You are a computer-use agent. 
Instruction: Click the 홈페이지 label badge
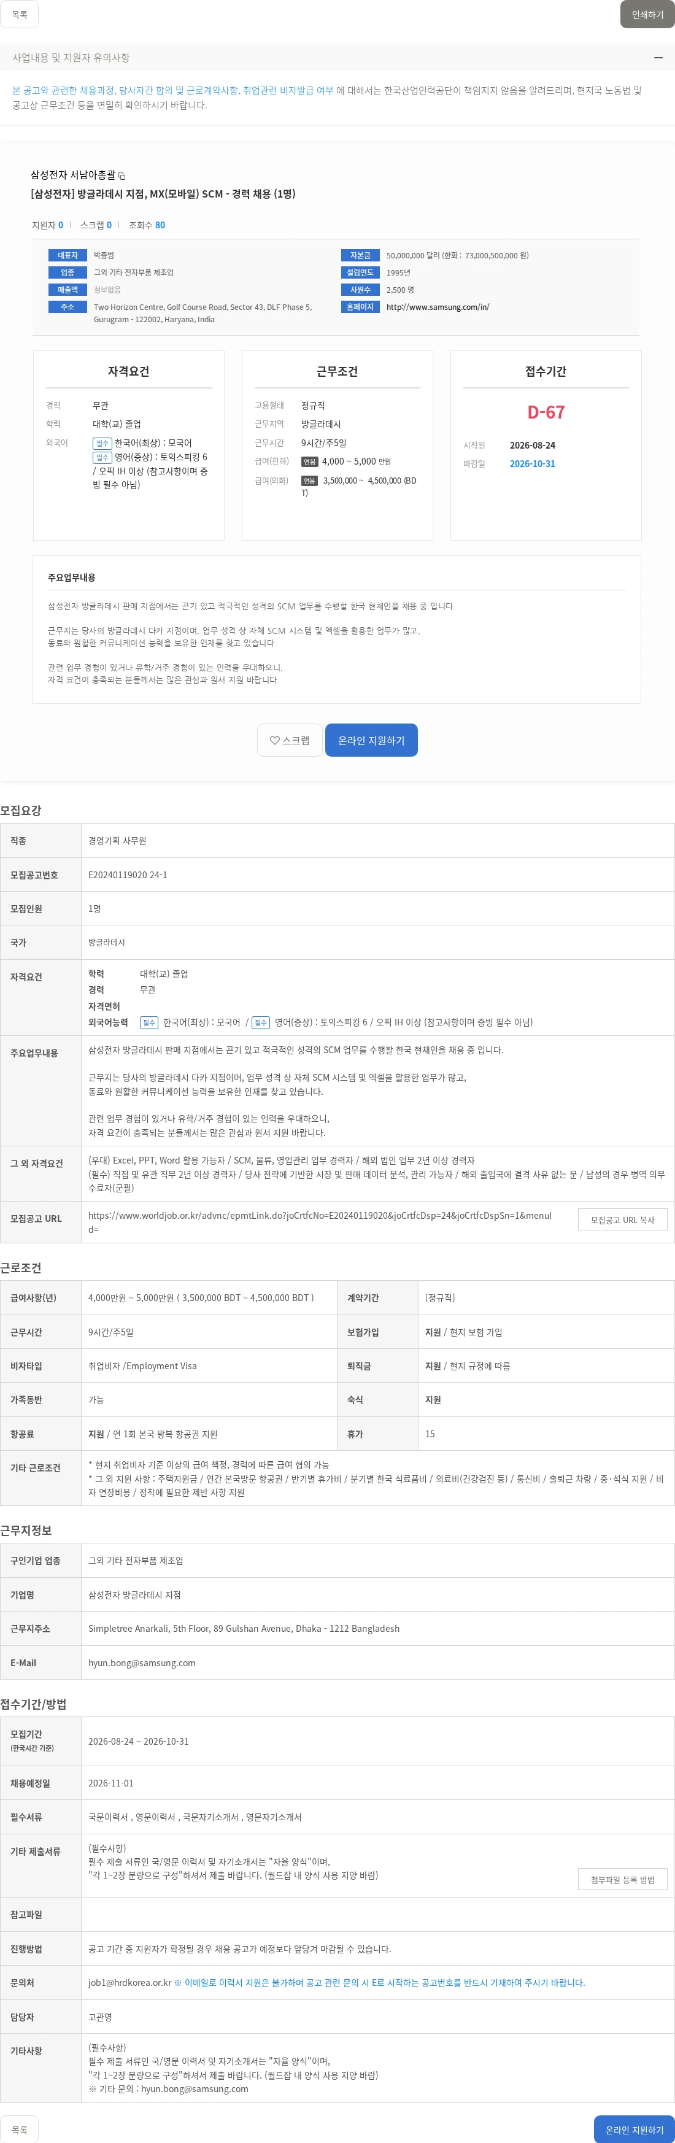click(360, 307)
